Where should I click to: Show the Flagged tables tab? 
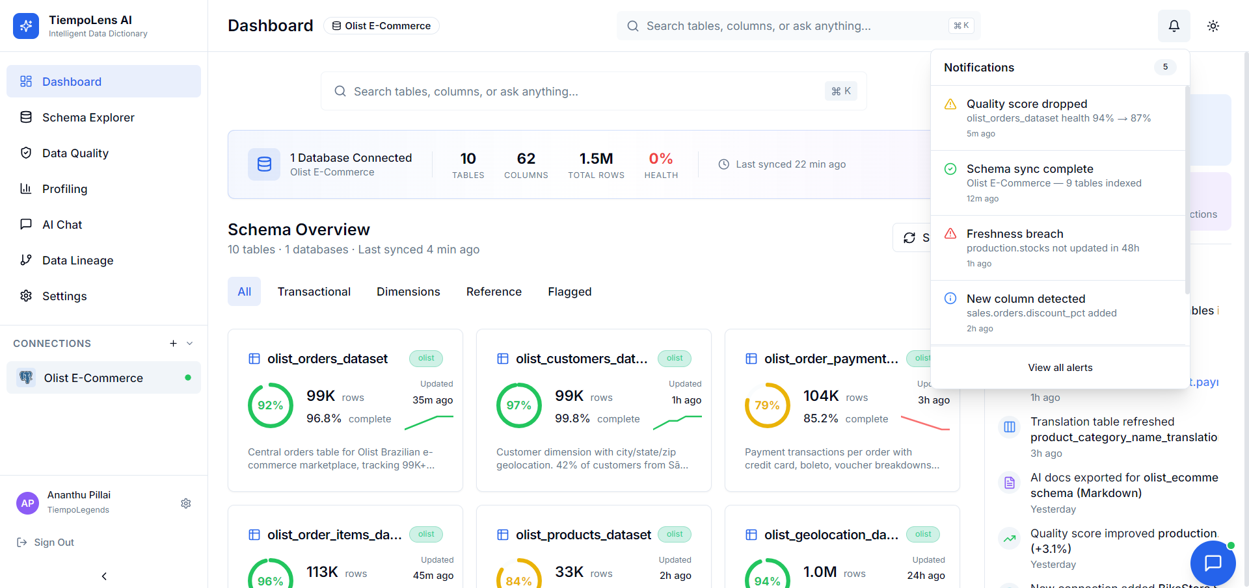[570, 292]
